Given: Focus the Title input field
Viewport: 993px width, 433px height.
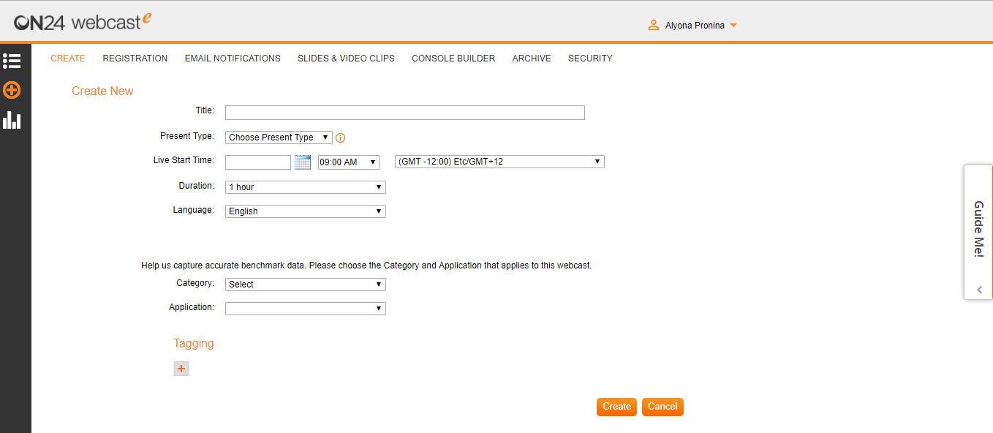Looking at the screenshot, I should (x=404, y=113).
